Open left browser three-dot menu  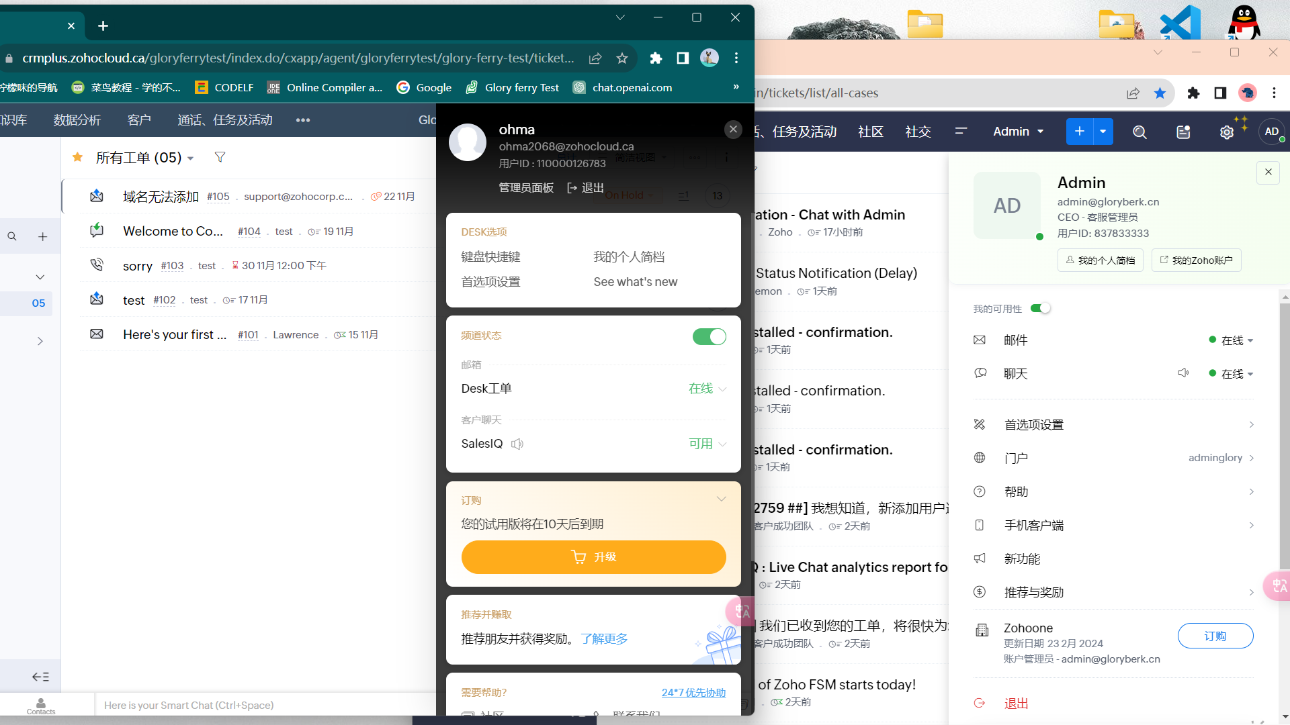point(736,58)
